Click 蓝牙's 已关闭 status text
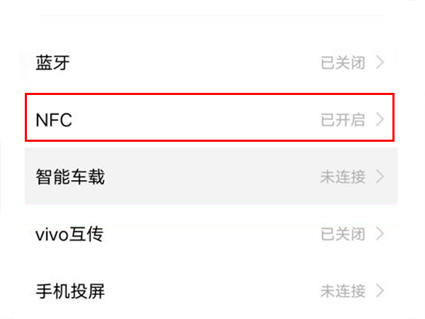The height and width of the screenshot is (319, 425). coord(343,62)
